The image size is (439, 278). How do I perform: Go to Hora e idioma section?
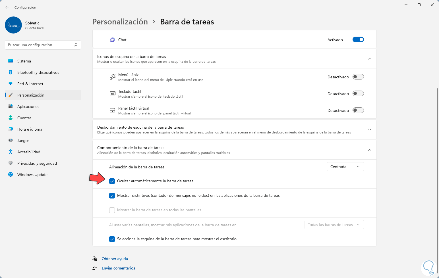pos(30,129)
